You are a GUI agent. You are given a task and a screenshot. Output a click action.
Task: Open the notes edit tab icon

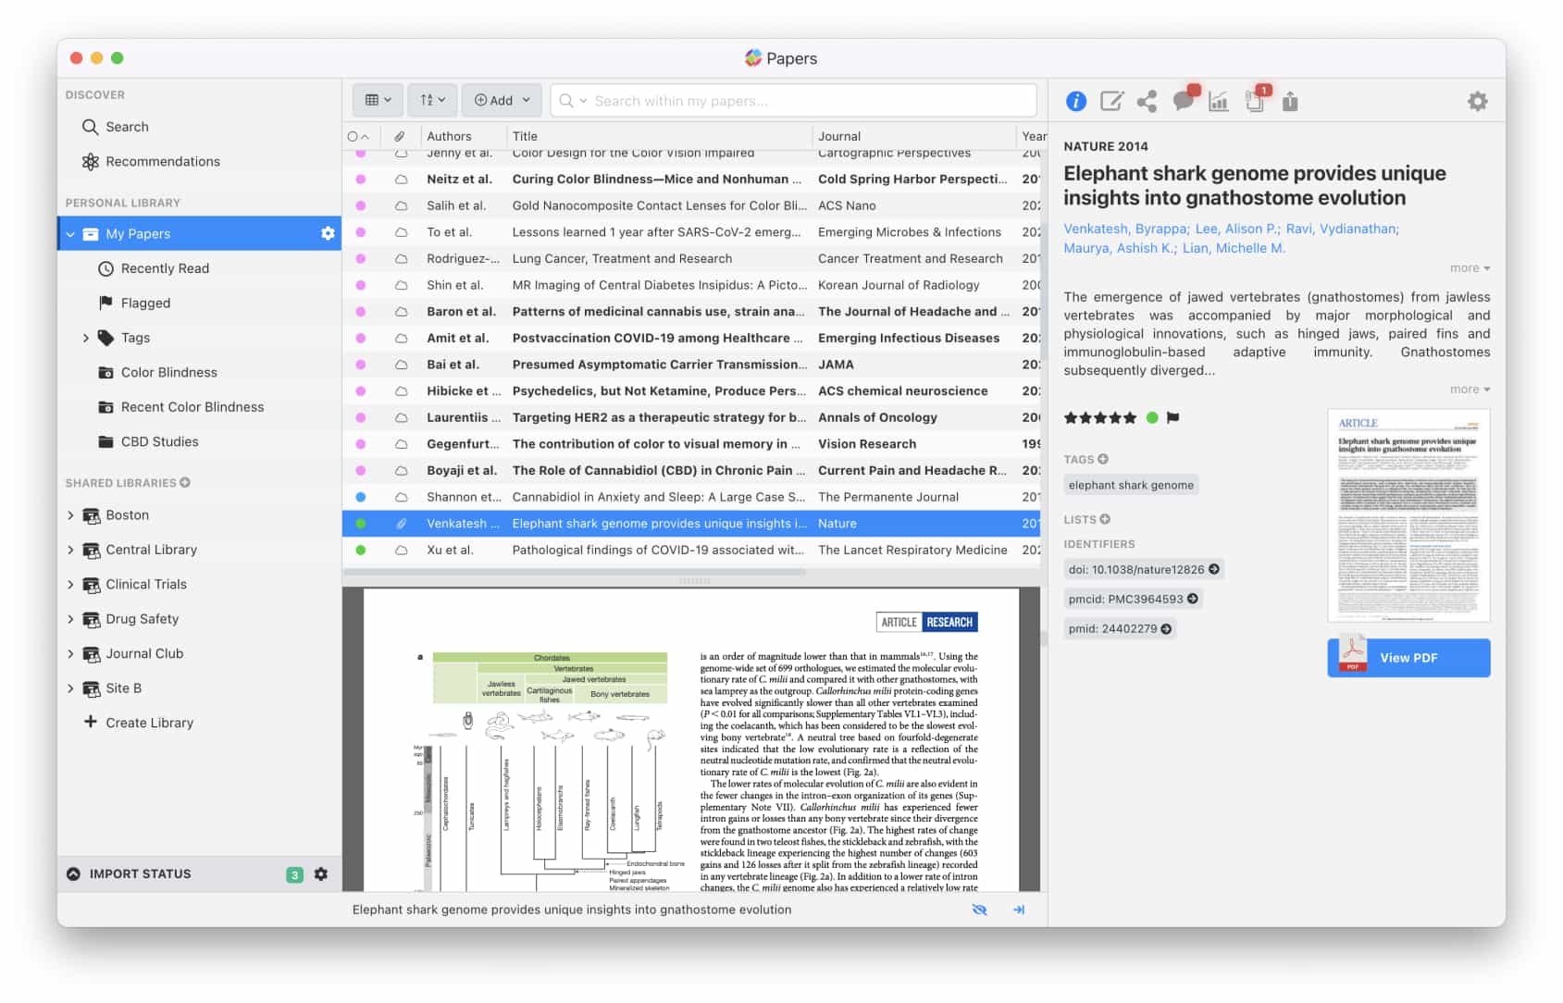click(1111, 101)
